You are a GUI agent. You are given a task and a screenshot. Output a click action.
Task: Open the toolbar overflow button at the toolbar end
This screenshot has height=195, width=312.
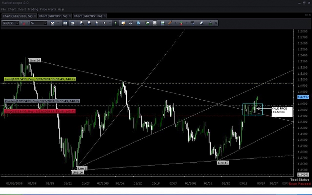pos(216,23)
